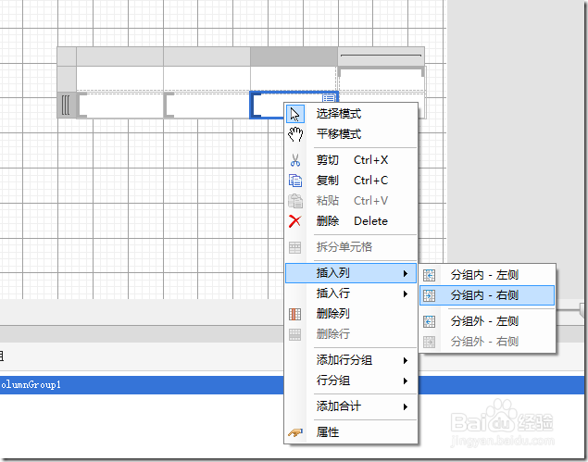Open the 插入列 submenu

pyautogui.click(x=351, y=273)
